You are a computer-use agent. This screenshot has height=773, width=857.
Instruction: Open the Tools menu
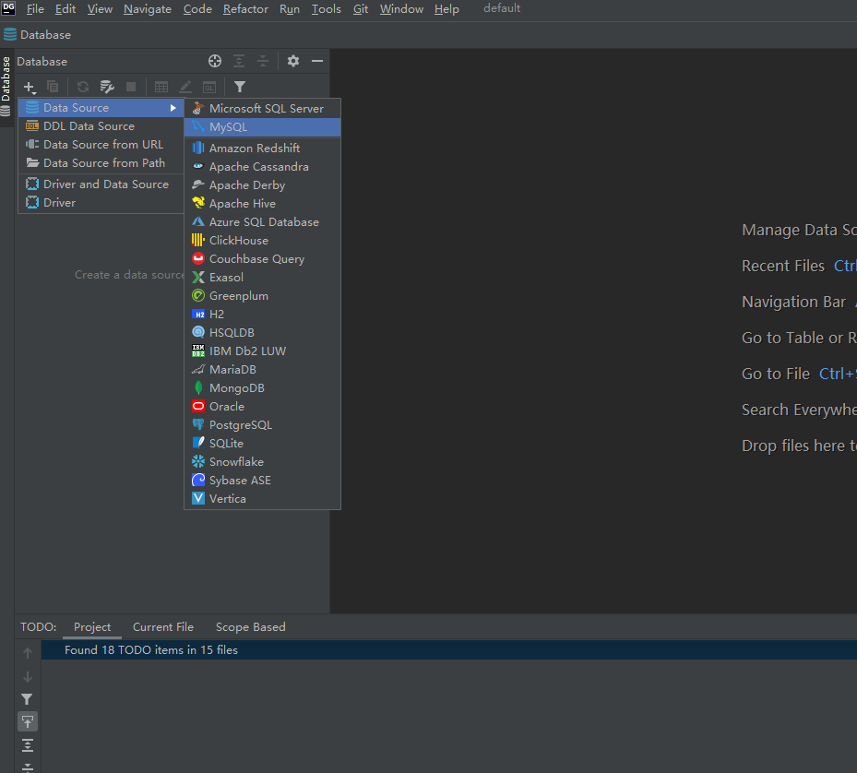click(327, 9)
